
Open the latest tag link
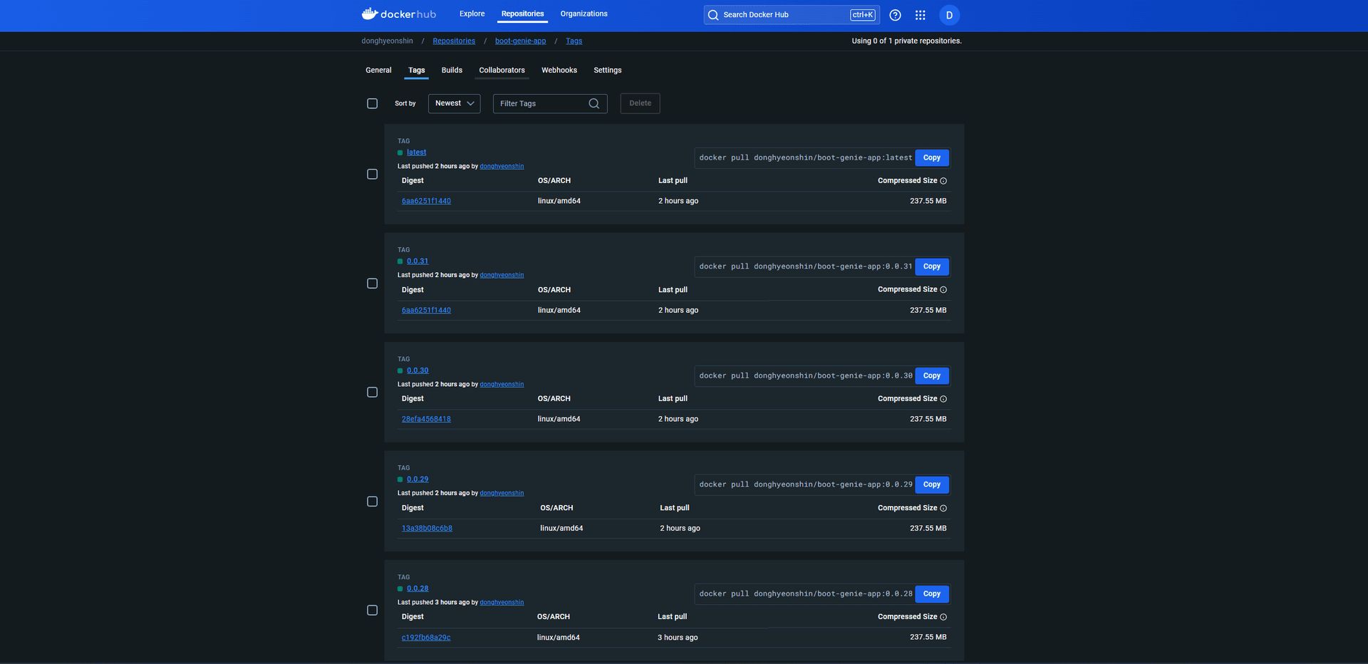point(417,152)
